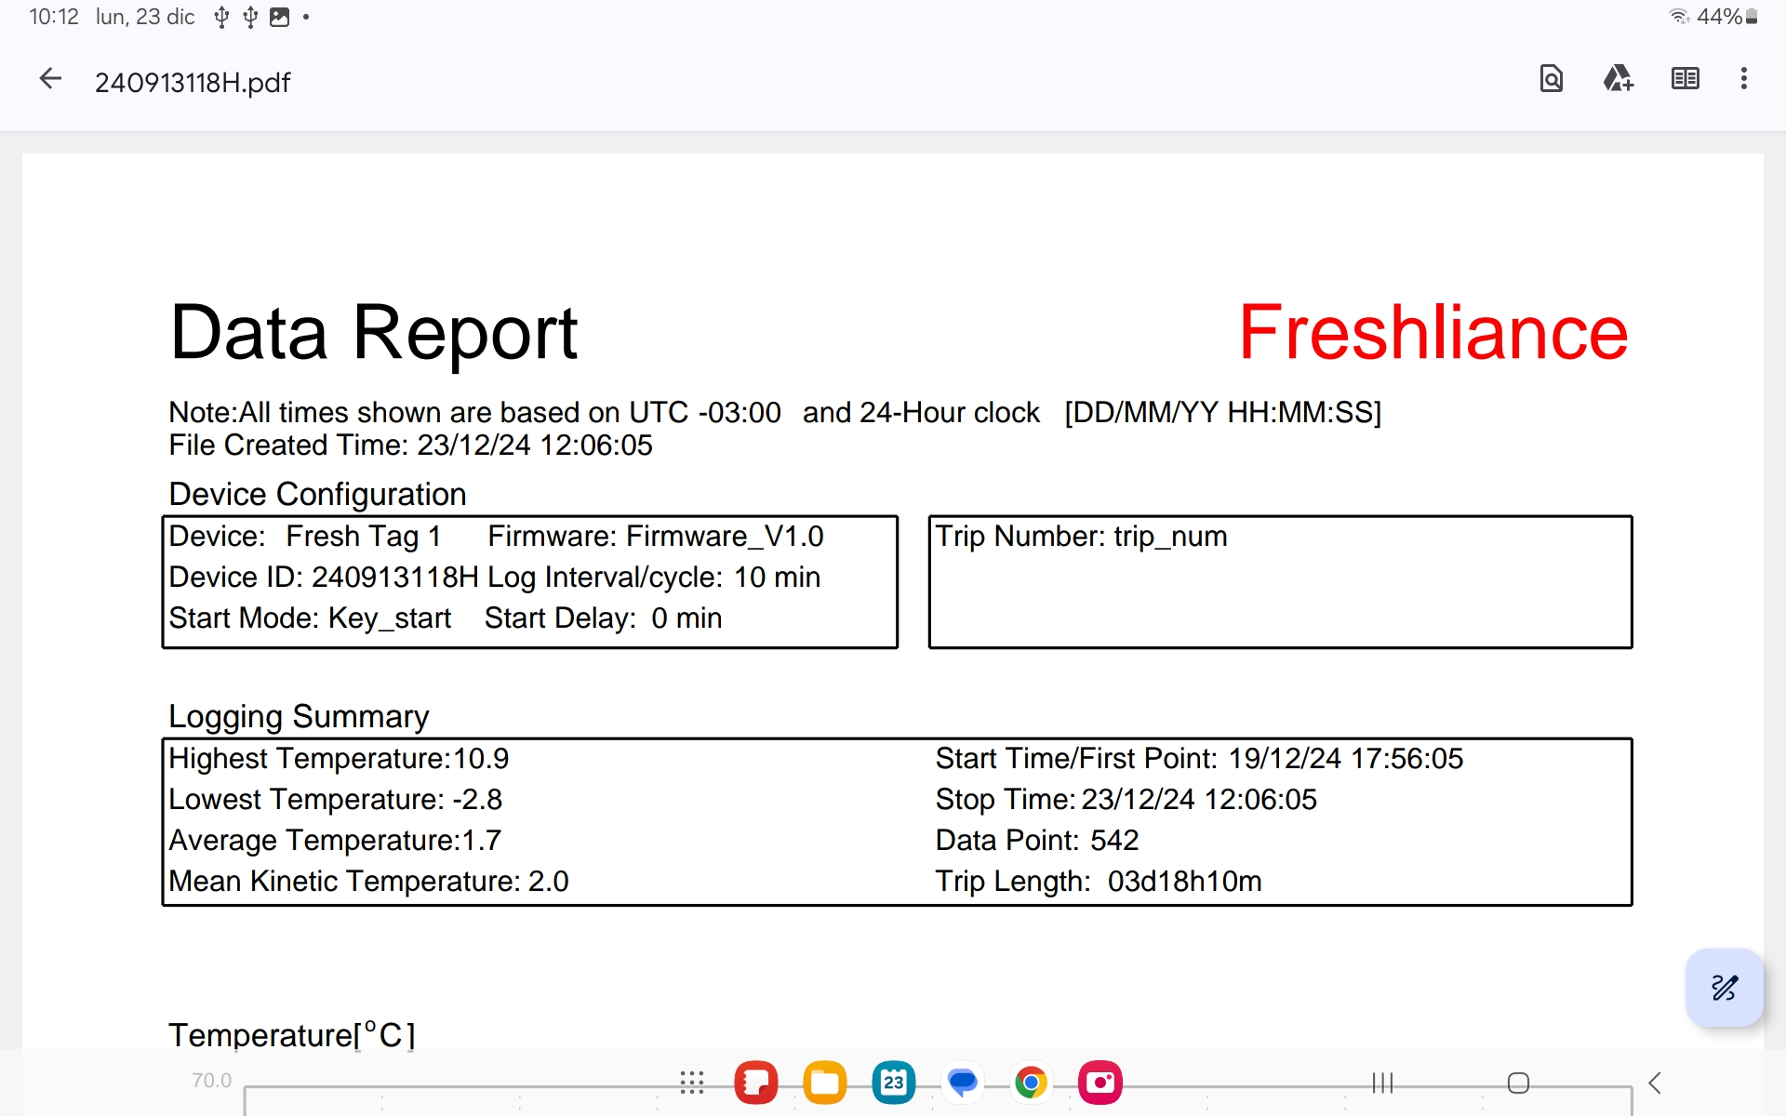Select Stop Time: 23/12/24 12:06:05
This screenshot has width=1786, height=1116.
click(x=1126, y=800)
